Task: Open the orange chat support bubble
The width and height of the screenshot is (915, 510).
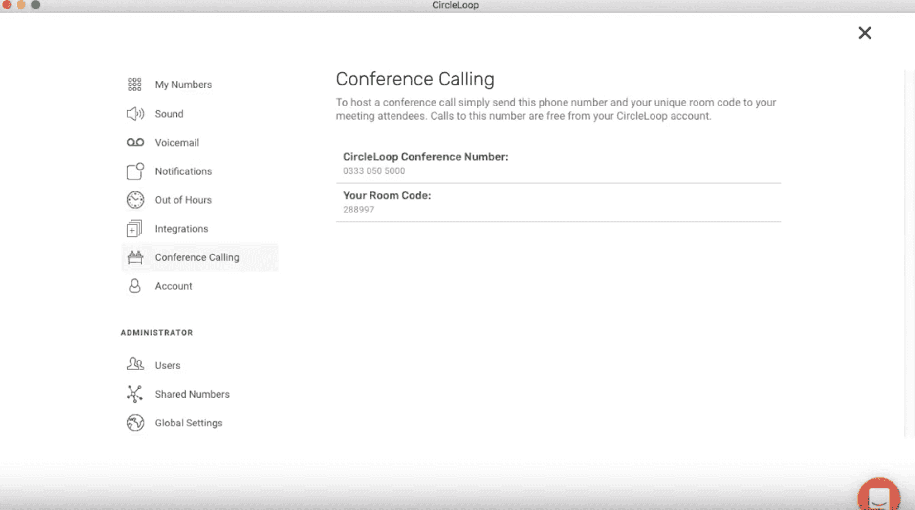Action: [x=878, y=496]
